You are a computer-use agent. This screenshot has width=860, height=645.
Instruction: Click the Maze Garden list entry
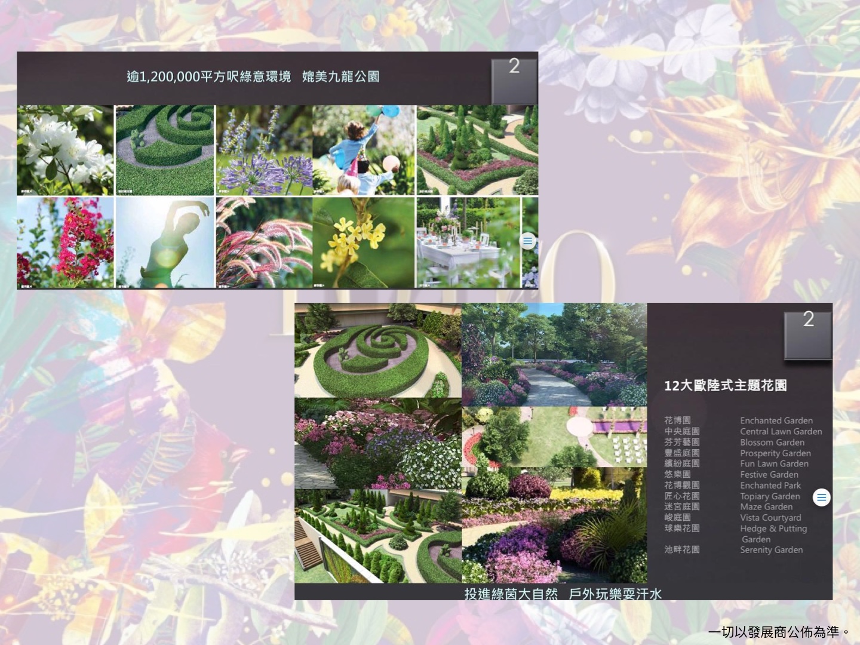click(x=766, y=506)
